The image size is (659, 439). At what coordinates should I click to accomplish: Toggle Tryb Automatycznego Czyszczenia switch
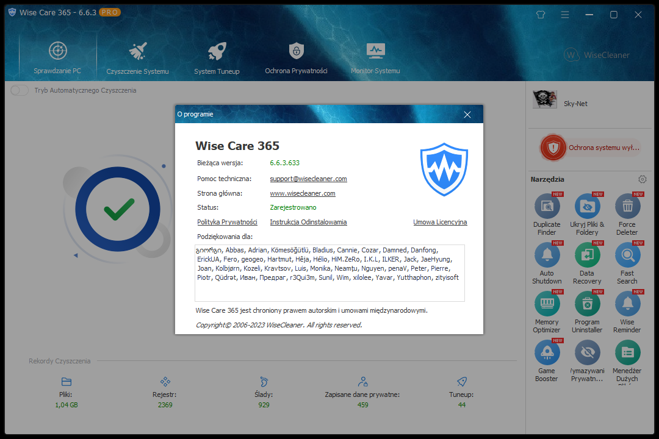[x=20, y=90]
